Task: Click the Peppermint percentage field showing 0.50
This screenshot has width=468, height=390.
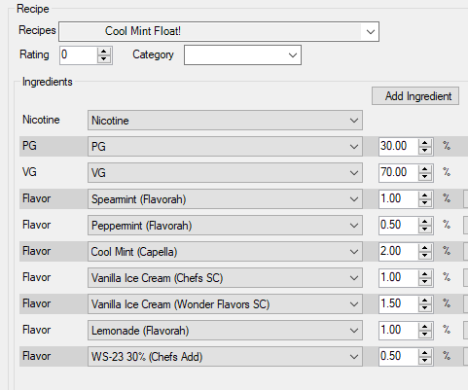Action: click(x=398, y=225)
